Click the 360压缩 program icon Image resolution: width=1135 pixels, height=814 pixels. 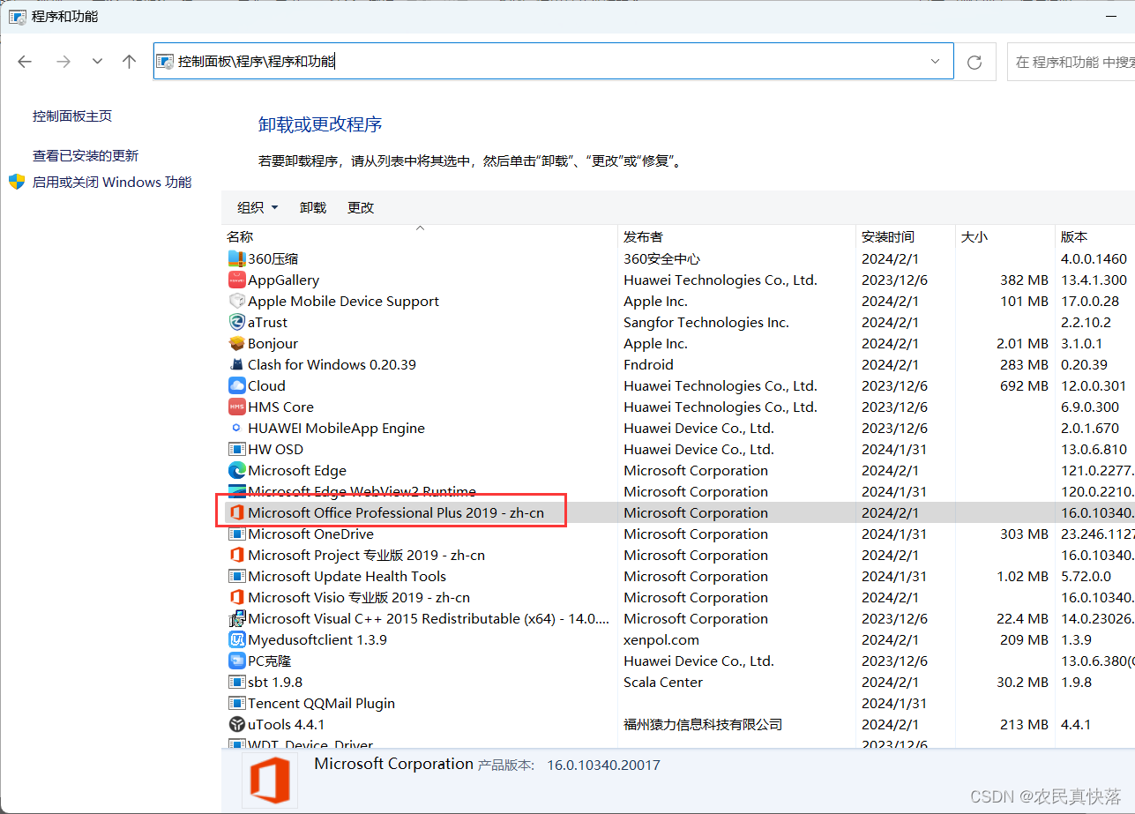click(x=236, y=258)
